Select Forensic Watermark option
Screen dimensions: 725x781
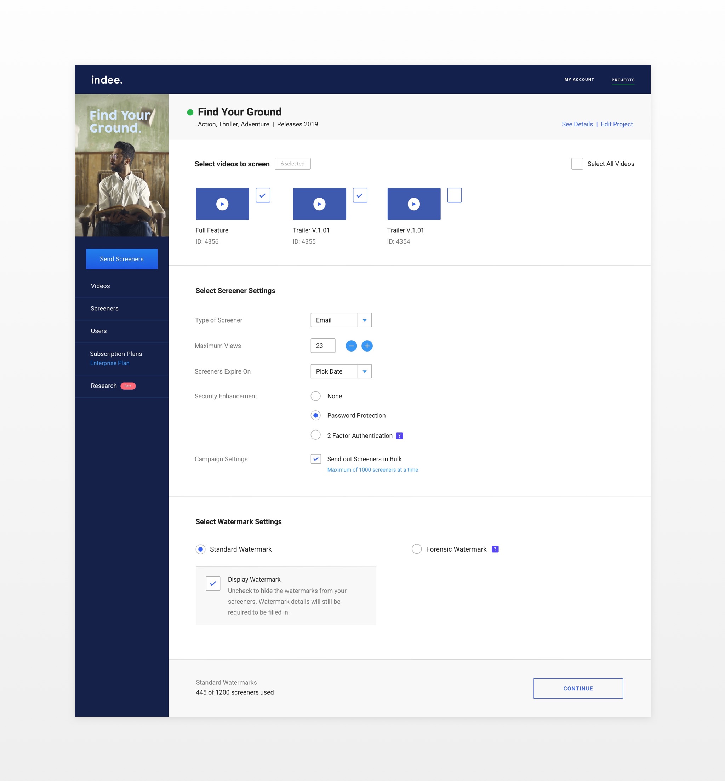tap(417, 549)
